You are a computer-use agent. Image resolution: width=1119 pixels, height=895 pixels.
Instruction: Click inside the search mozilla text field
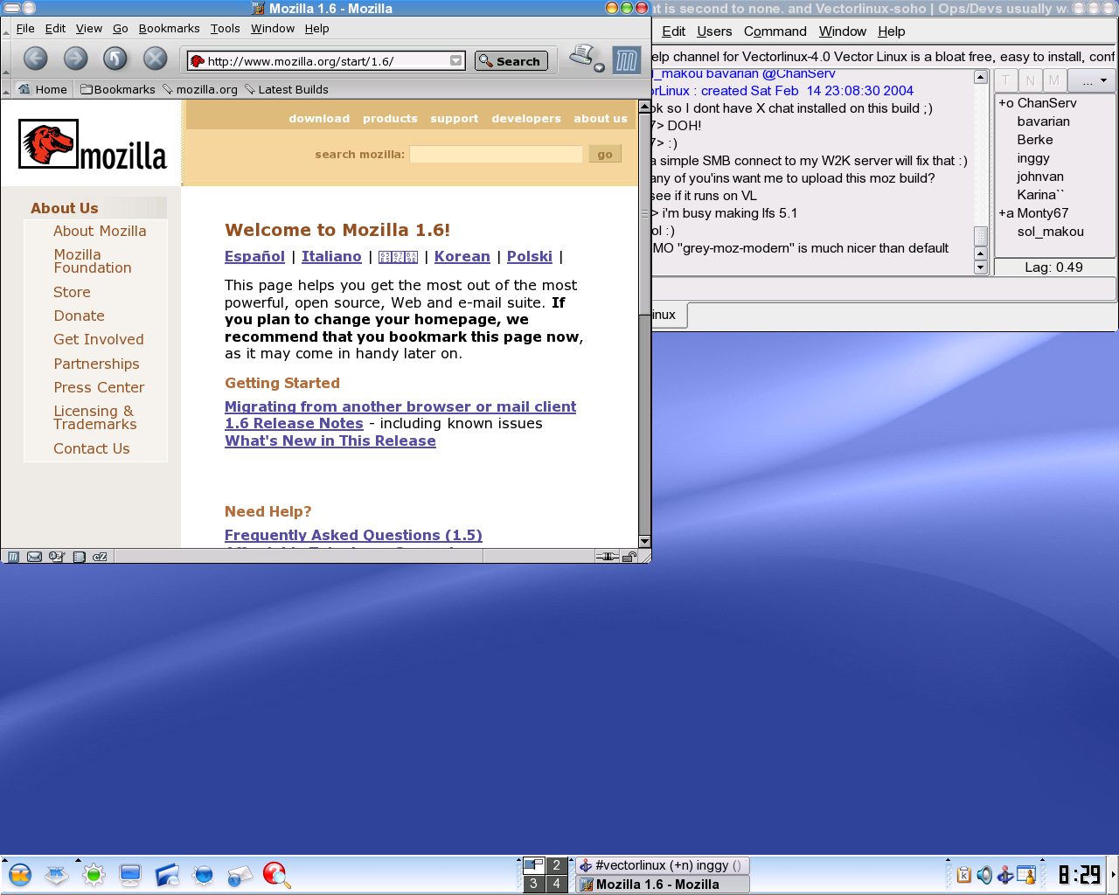496,154
